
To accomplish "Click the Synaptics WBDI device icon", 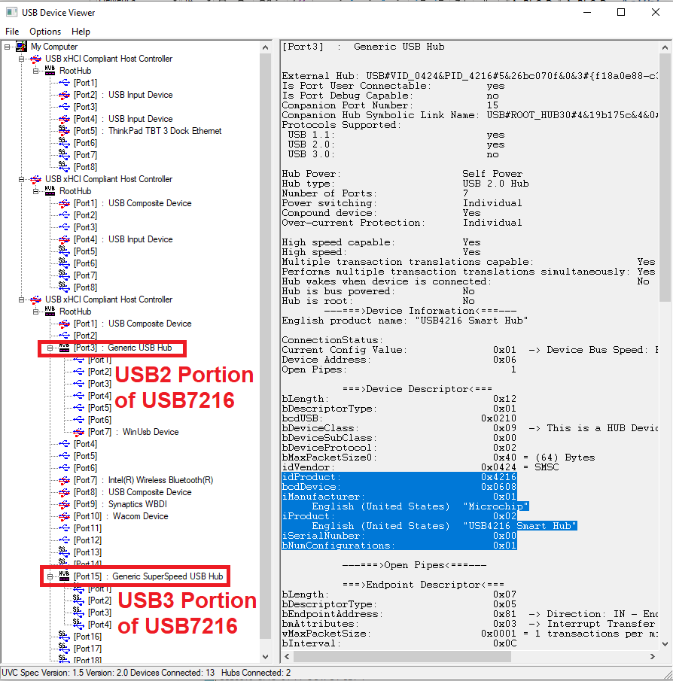I will tap(64, 504).
